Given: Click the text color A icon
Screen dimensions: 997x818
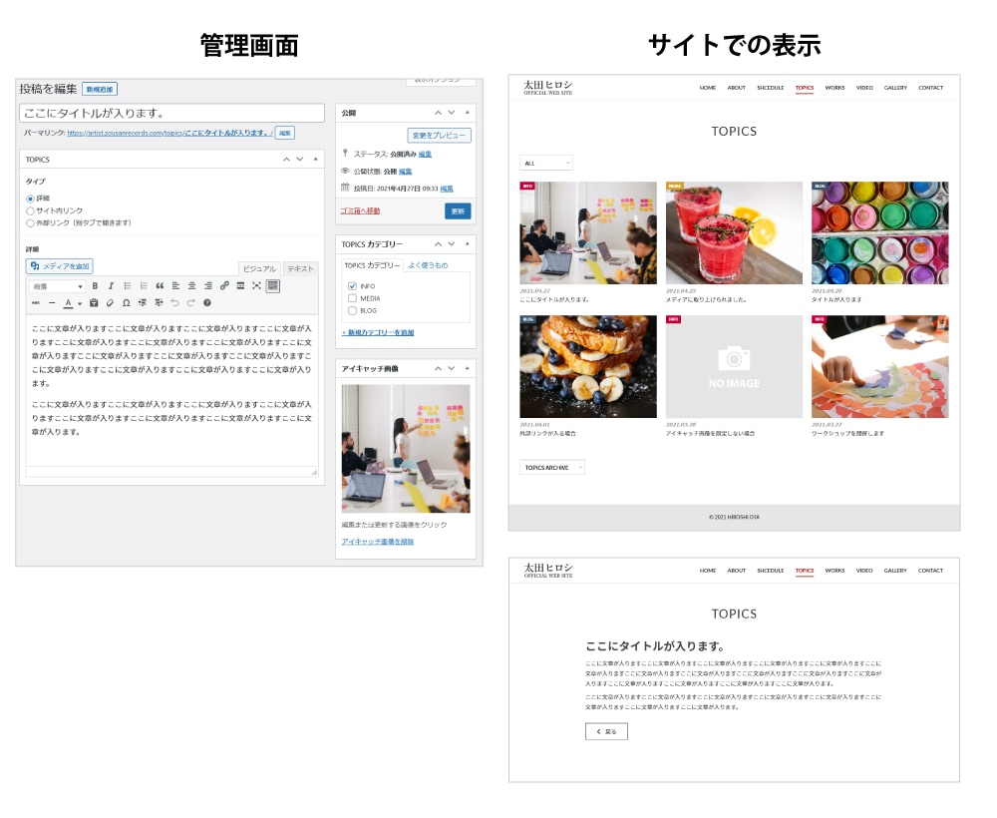Looking at the screenshot, I should (68, 303).
